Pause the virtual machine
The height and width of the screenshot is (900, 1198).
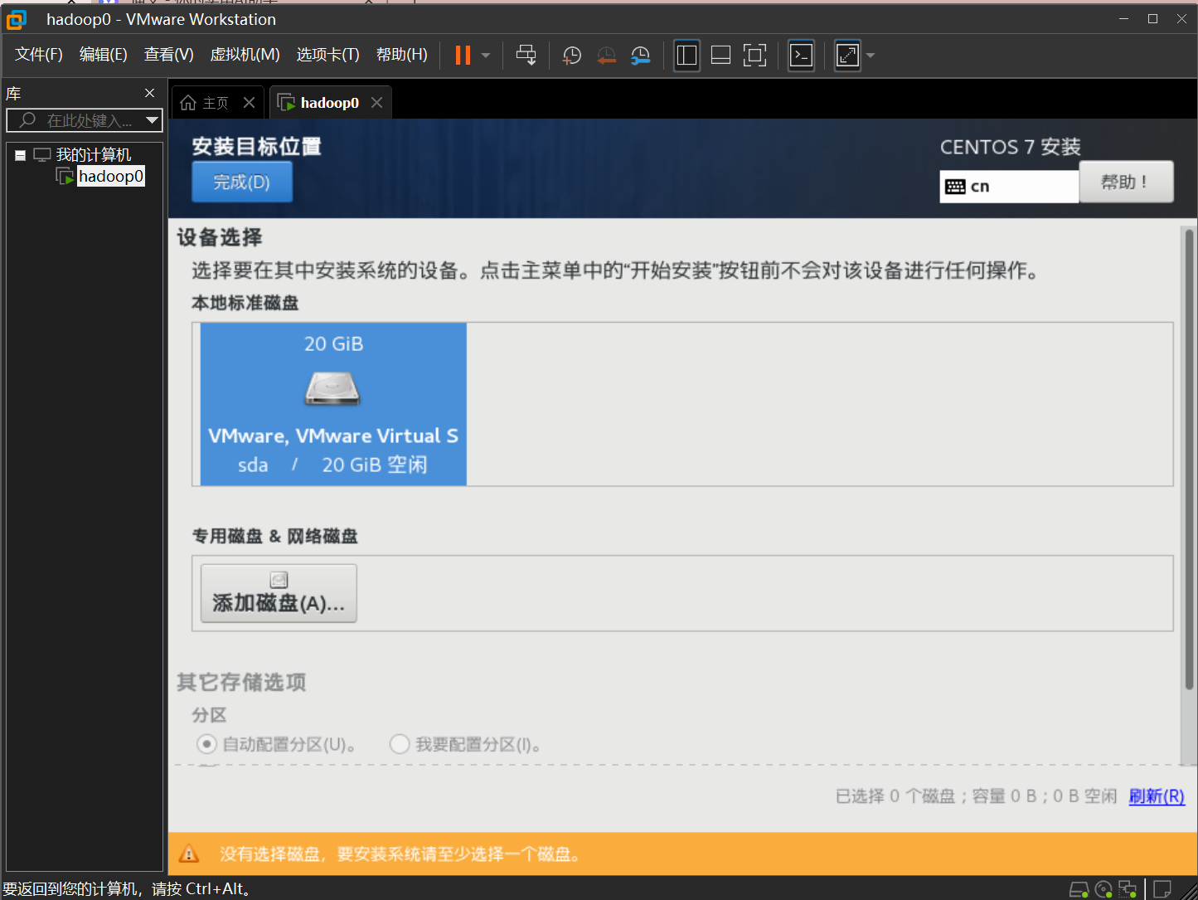463,56
